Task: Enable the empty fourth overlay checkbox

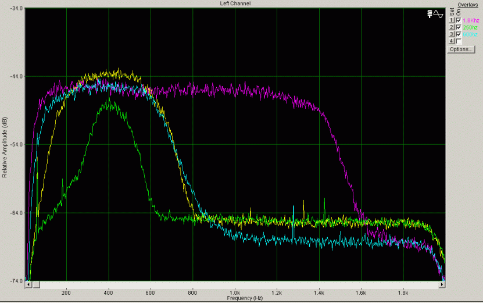Action: (x=459, y=41)
